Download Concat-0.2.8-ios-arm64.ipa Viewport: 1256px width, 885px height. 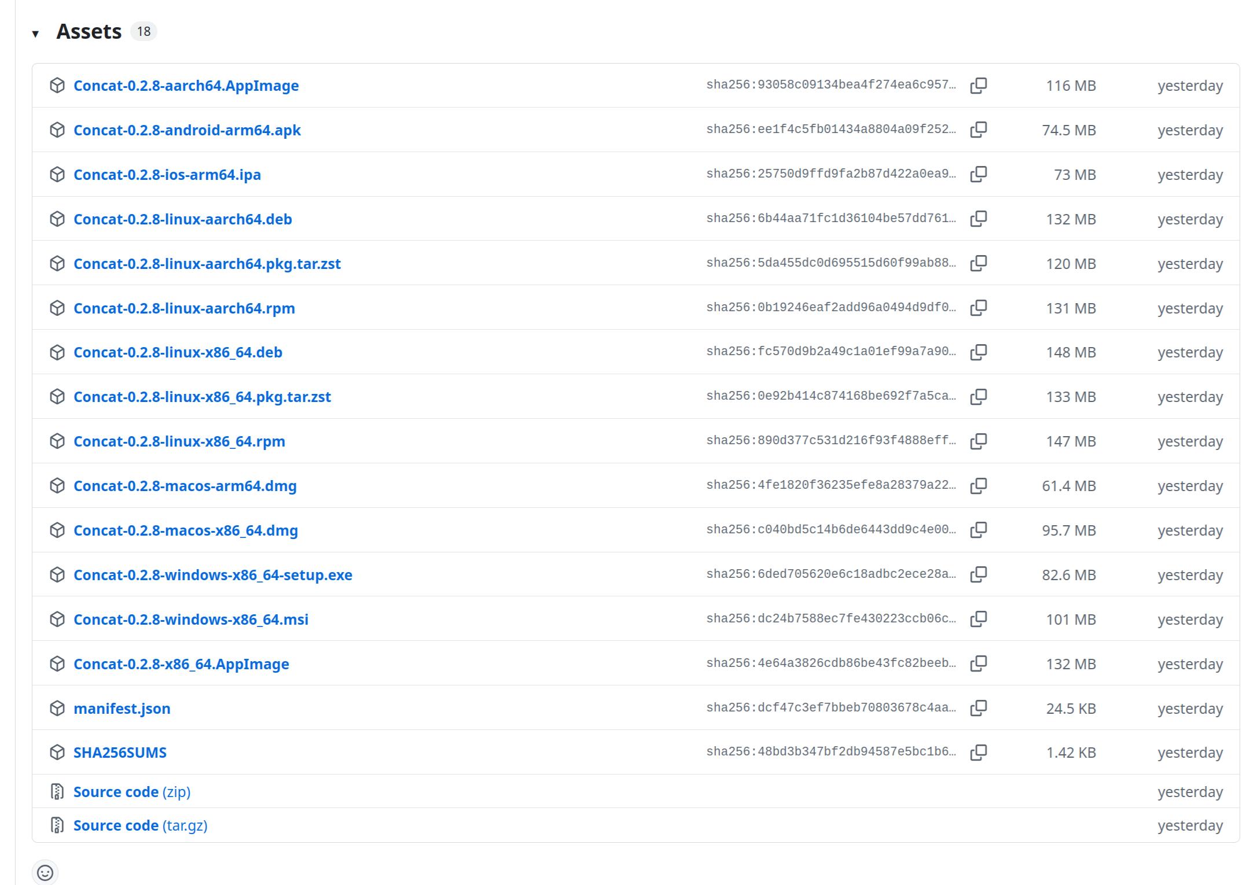click(167, 175)
